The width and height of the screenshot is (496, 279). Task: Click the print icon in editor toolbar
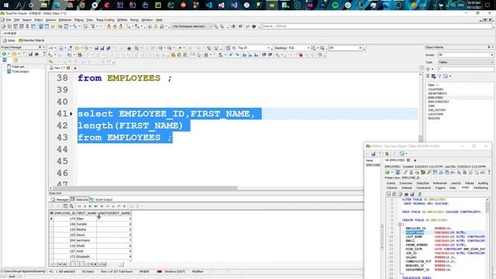click(129, 48)
